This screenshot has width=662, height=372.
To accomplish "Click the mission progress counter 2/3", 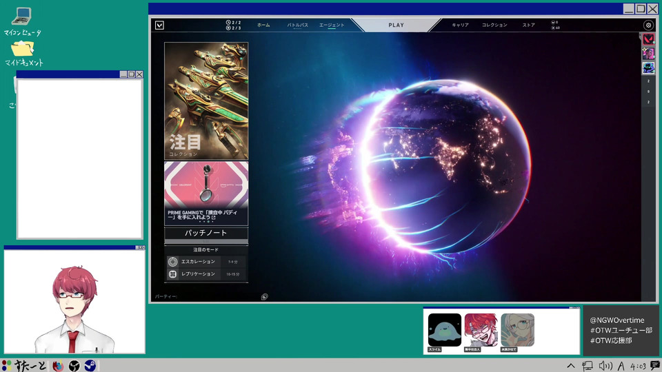I will coord(234,28).
